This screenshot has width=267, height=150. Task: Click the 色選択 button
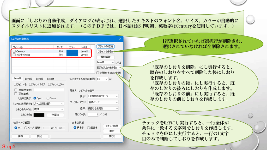point(55,115)
